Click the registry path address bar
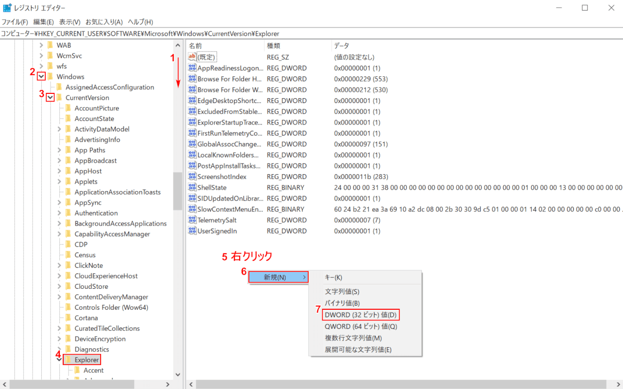This screenshot has height=389, width=623. (311, 34)
